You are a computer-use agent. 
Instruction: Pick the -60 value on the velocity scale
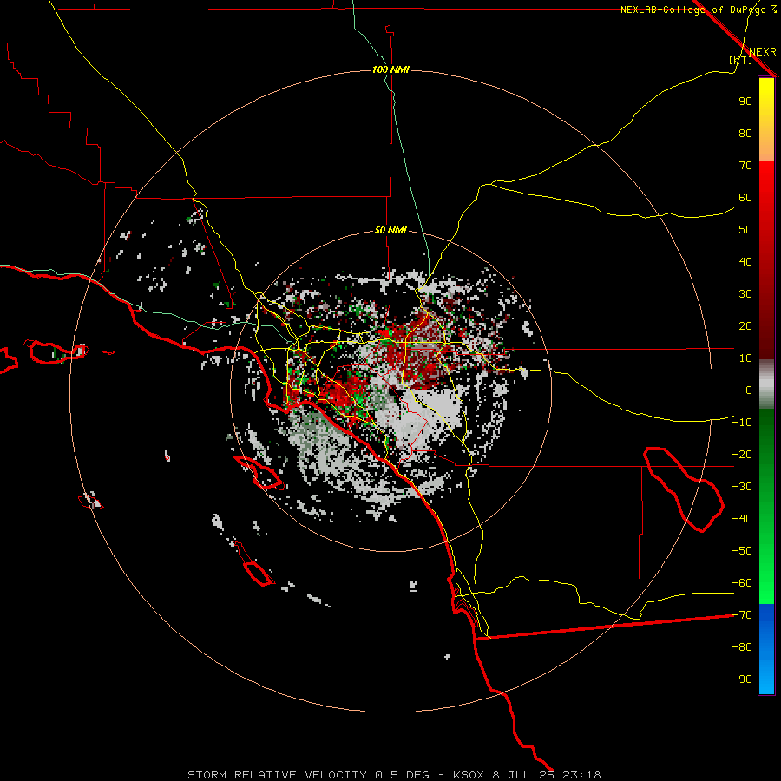[x=742, y=583]
